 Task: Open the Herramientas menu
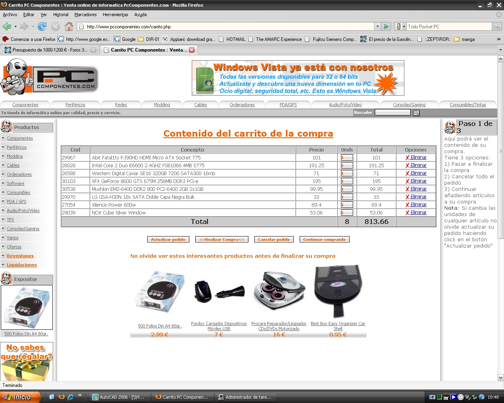point(115,15)
